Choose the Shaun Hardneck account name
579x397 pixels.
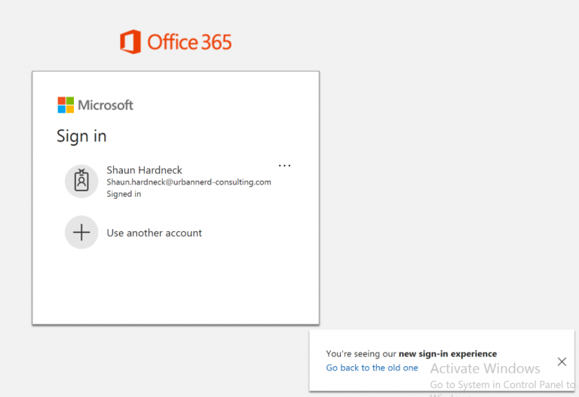[x=144, y=170]
